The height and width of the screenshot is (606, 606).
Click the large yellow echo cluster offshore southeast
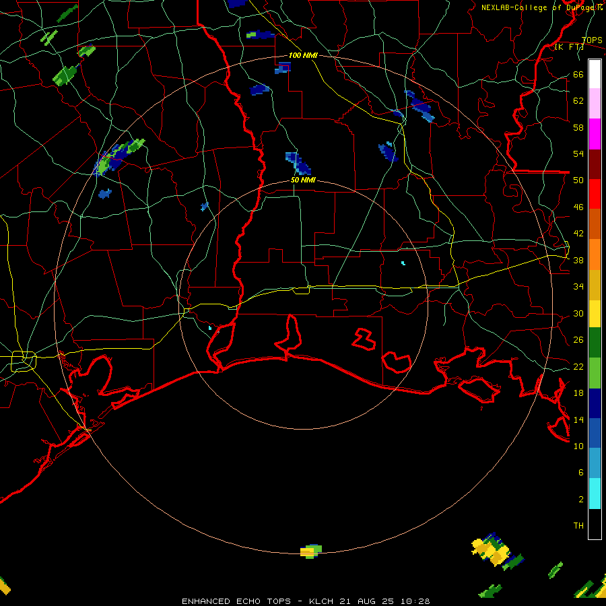[491, 549]
